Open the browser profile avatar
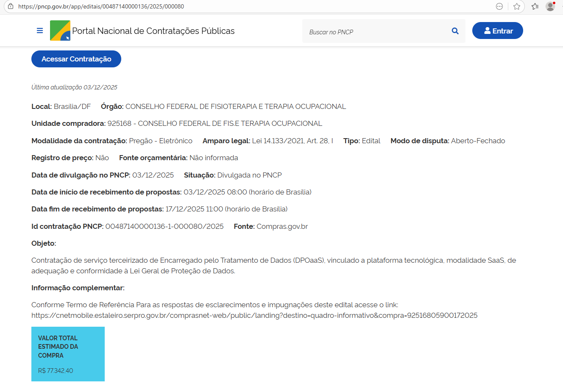Image resolution: width=563 pixels, height=389 pixels. (x=550, y=6)
